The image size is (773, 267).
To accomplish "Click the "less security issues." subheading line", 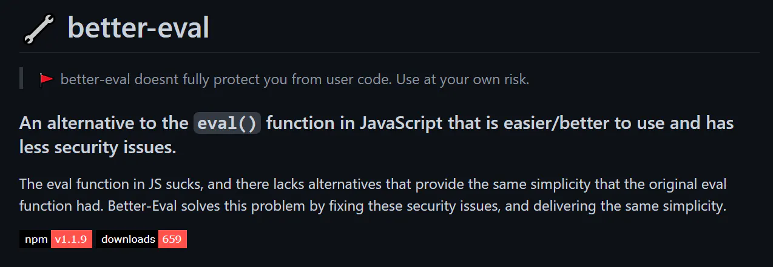I will click(x=98, y=147).
